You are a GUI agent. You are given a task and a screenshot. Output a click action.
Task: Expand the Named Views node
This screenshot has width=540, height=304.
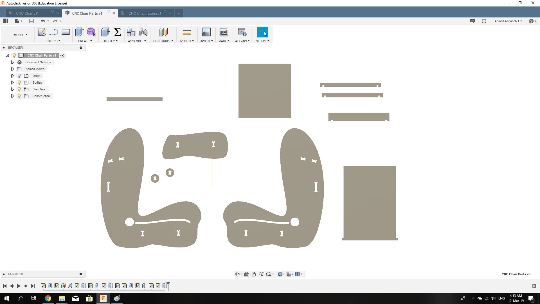(x=12, y=69)
